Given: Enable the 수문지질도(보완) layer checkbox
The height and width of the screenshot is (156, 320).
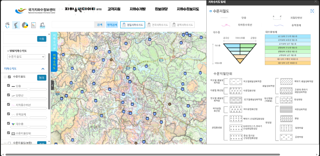Looking at the screenshot, I should pyautogui.click(x=9, y=143).
